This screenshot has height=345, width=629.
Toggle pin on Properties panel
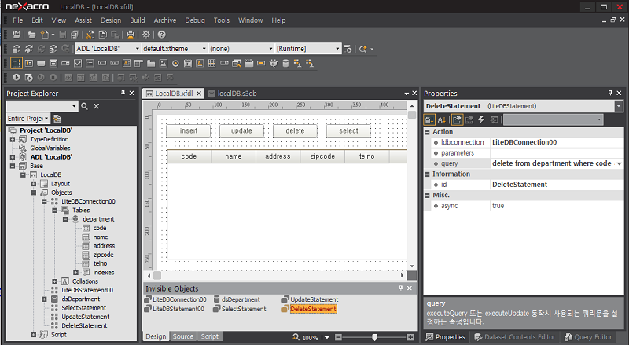(x=610, y=93)
